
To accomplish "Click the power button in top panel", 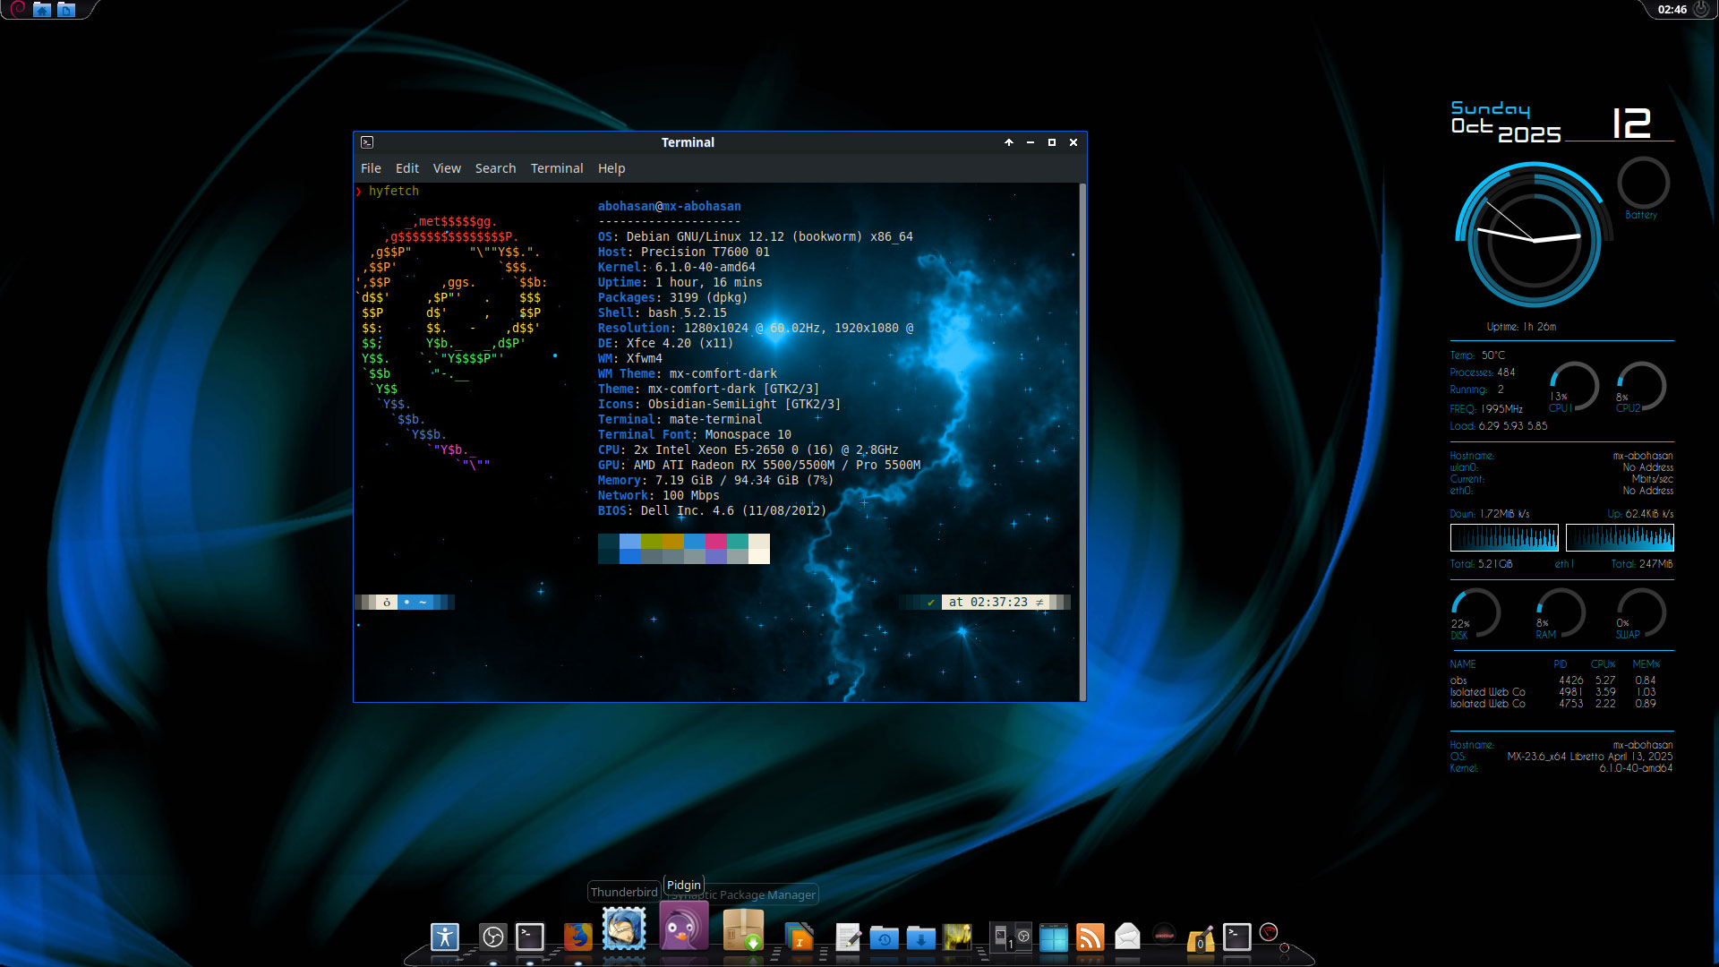I will [1701, 9].
